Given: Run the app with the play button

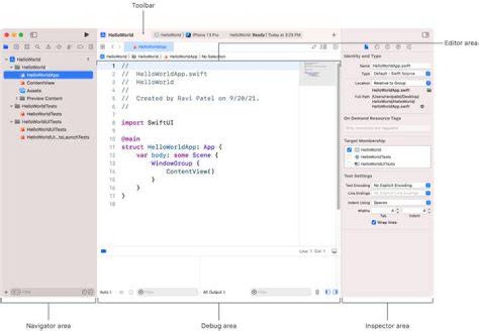Looking at the screenshot, I should (86, 35).
